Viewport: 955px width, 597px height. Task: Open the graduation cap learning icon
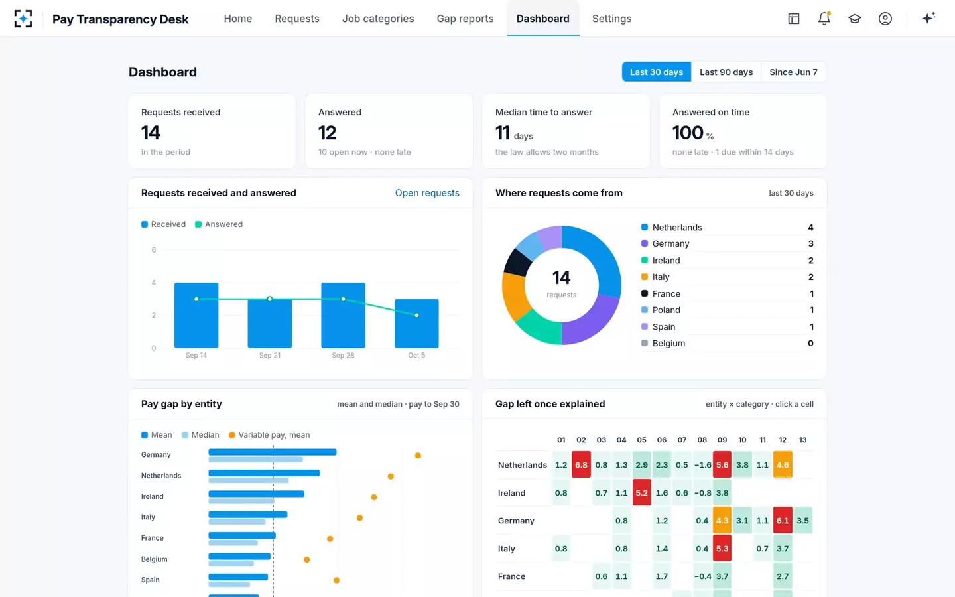pos(855,19)
